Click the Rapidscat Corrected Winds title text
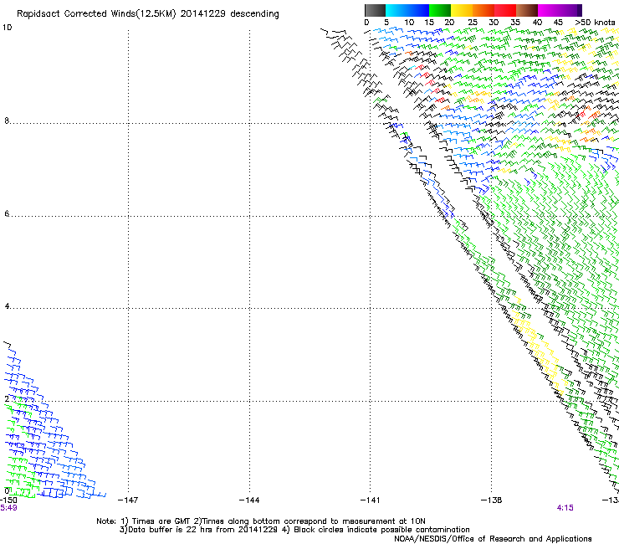Viewport: 619px width, 544px height. click(x=148, y=14)
